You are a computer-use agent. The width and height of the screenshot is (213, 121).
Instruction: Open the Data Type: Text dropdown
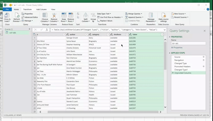[x=104, y=14]
